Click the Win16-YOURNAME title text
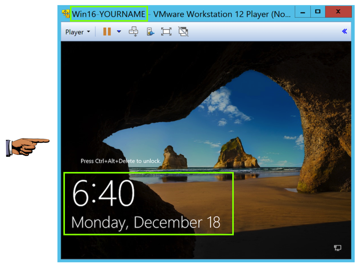 click(109, 14)
